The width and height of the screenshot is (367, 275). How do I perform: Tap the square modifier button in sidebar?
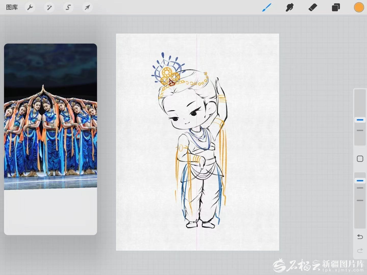(x=360, y=159)
